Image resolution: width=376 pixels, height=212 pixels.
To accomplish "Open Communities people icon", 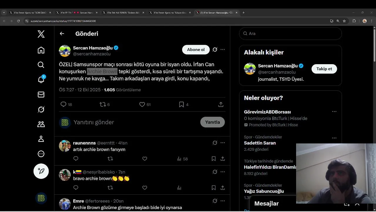I will pyautogui.click(x=41, y=124).
